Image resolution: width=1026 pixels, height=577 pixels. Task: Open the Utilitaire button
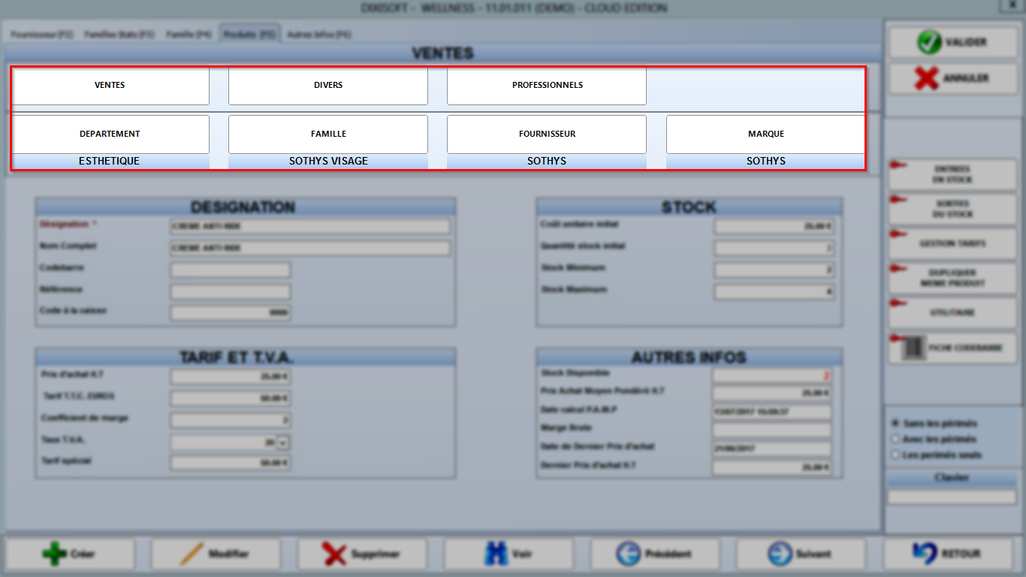(x=952, y=313)
